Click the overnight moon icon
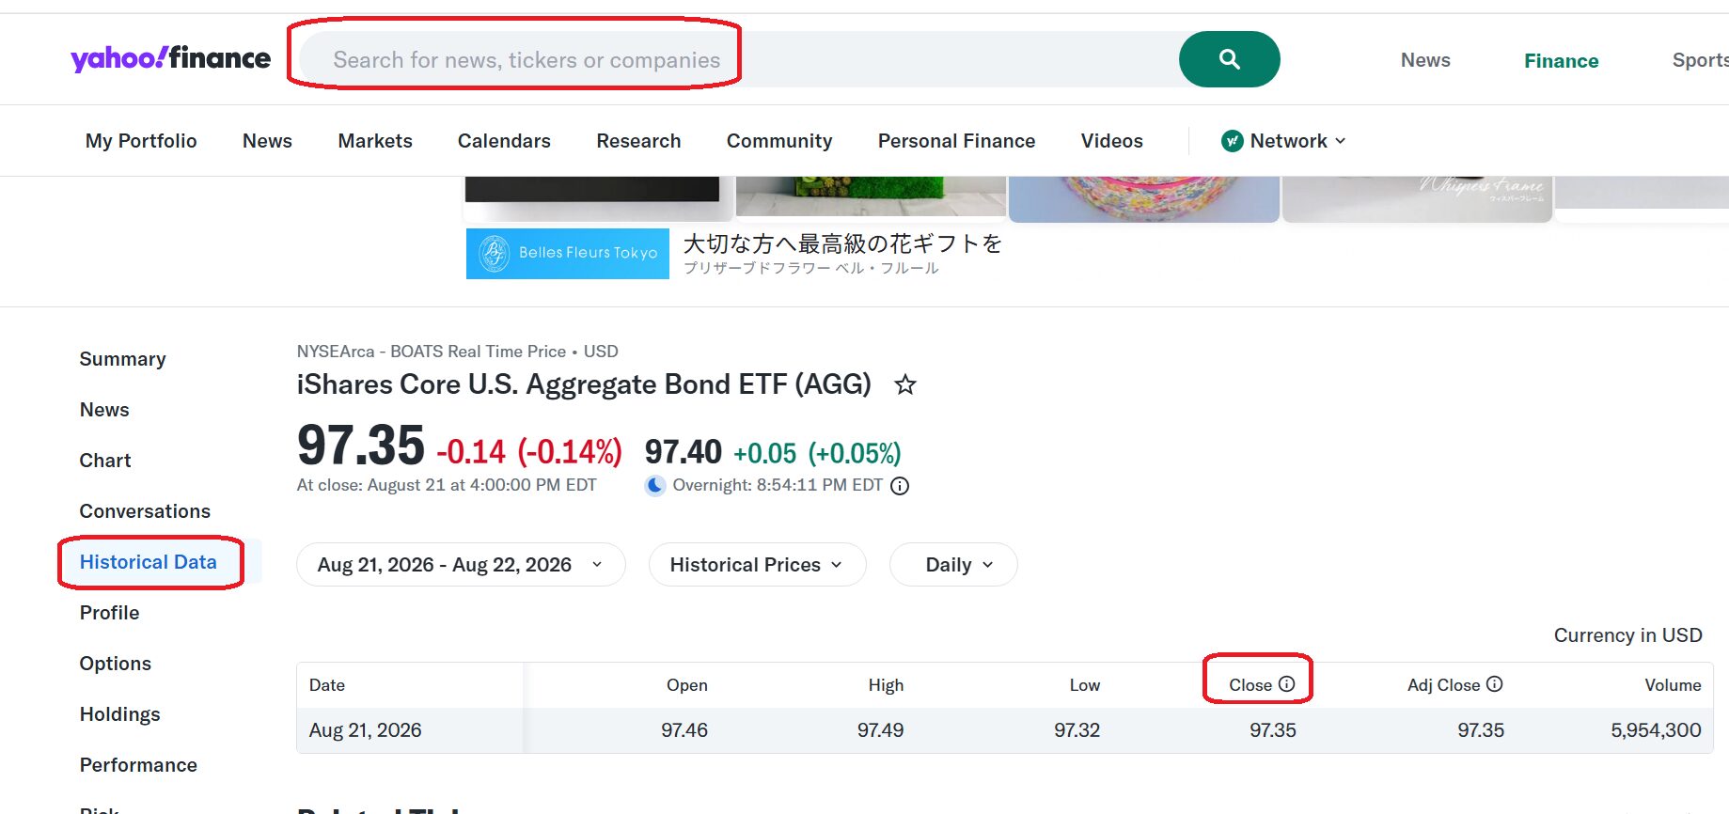 click(x=655, y=486)
